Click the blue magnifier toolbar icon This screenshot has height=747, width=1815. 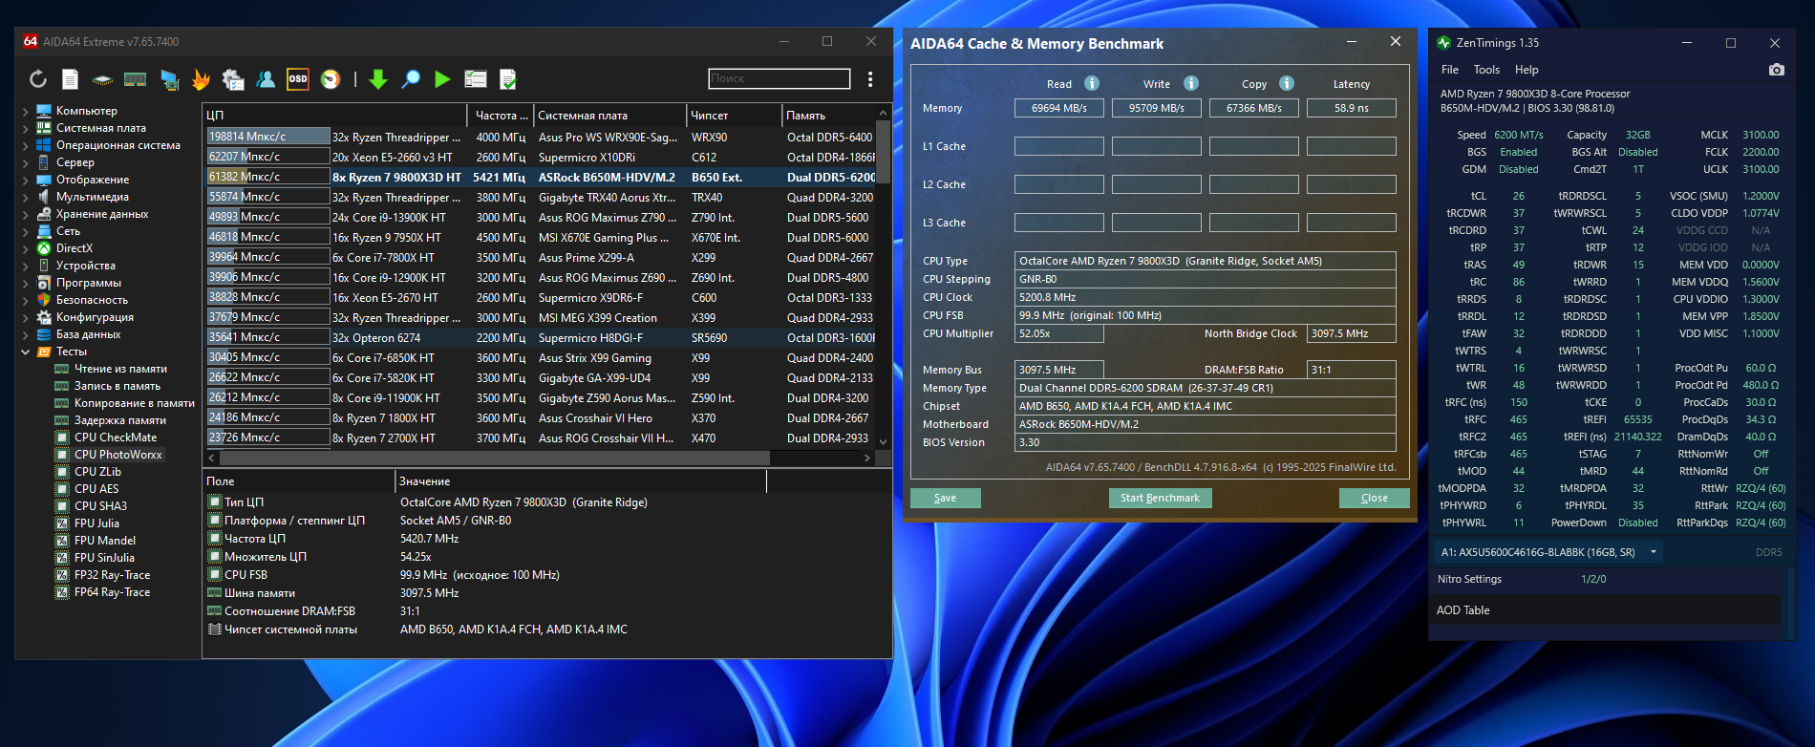point(411,79)
